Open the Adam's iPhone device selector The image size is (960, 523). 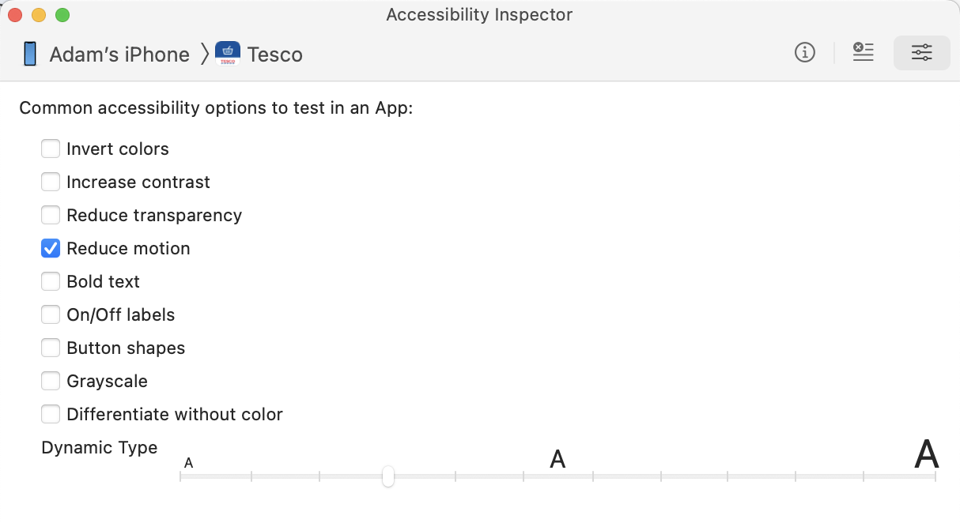tap(119, 54)
